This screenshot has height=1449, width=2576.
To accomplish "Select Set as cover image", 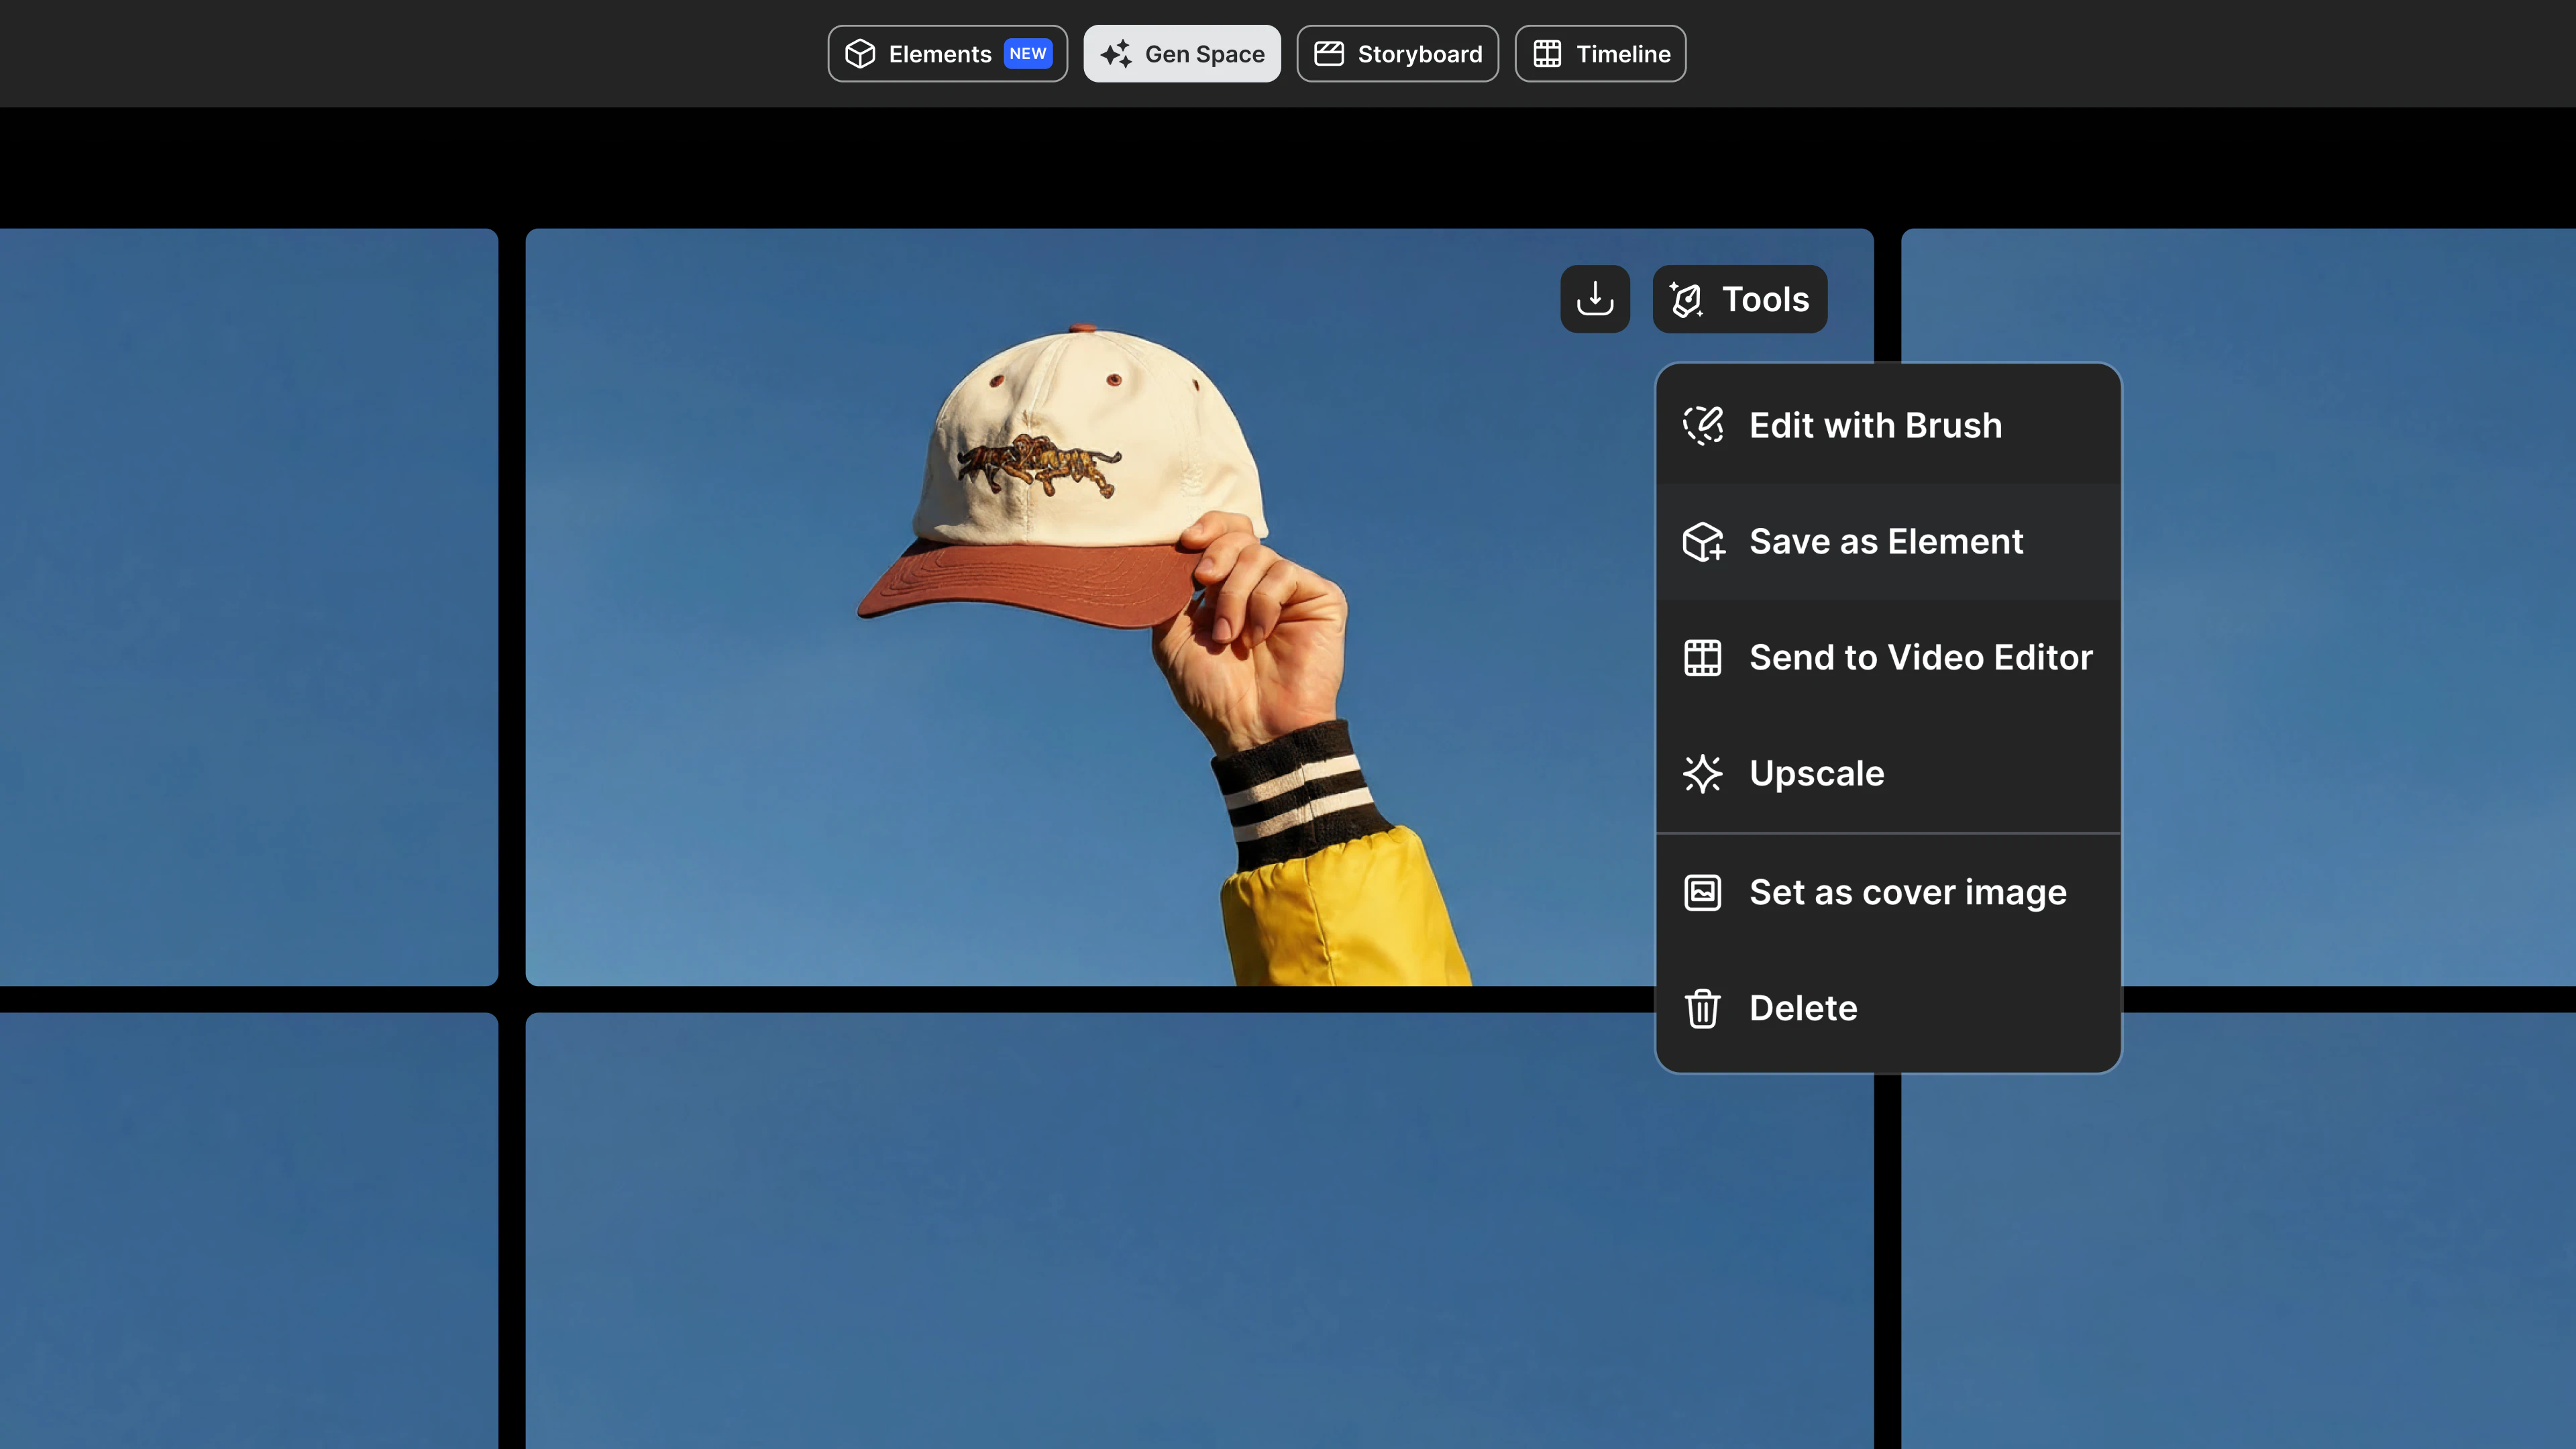I will coord(1907,892).
